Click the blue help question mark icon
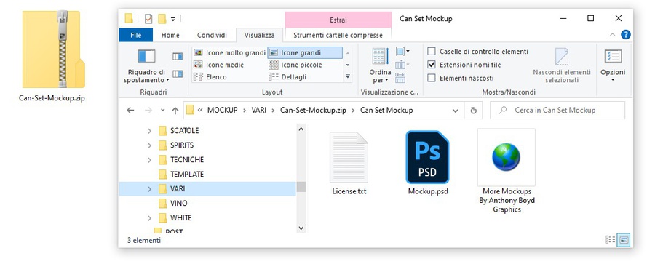 click(625, 35)
